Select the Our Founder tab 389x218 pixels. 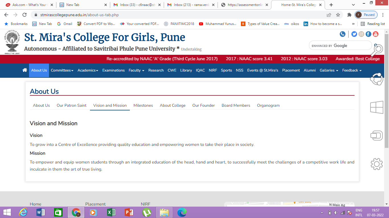pyautogui.click(x=203, y=105)
